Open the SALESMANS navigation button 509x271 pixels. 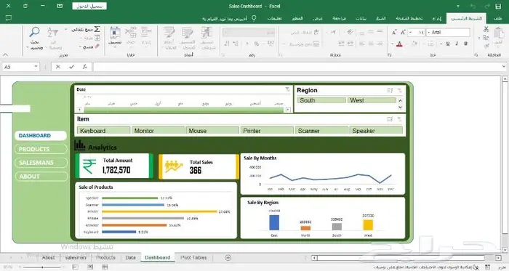coord(41,163)
